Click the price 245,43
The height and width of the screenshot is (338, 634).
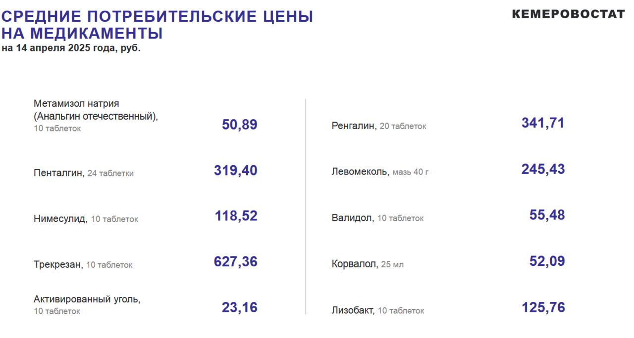[543, 169]
